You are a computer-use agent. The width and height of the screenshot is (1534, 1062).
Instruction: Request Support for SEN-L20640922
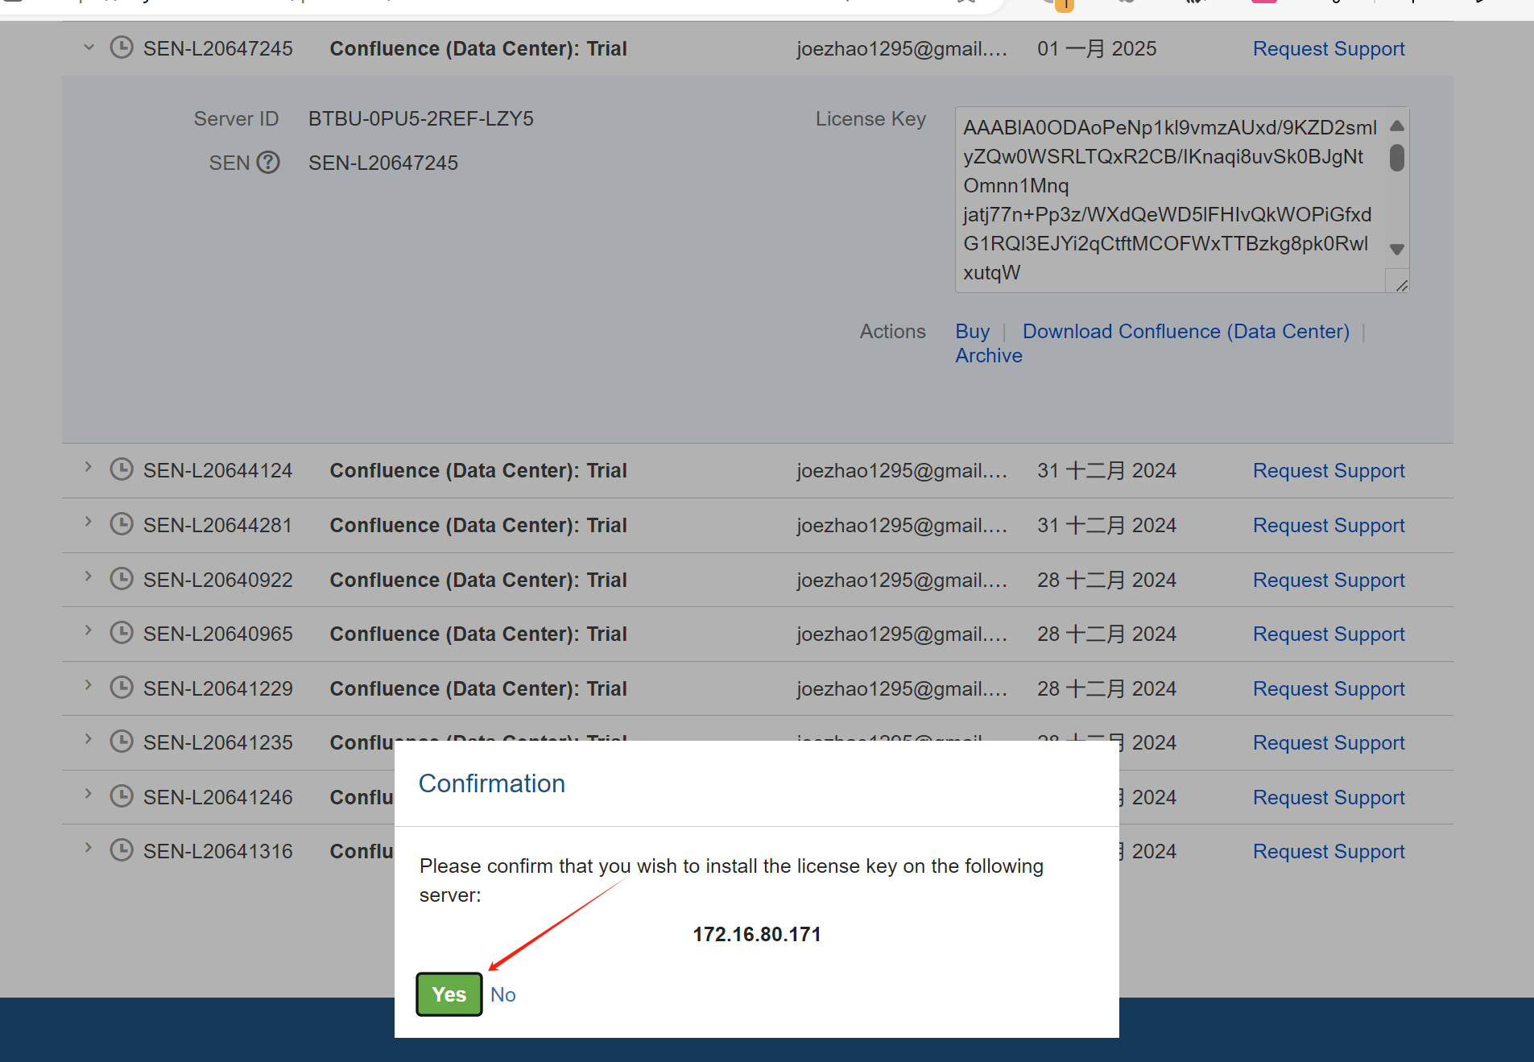1329,581
